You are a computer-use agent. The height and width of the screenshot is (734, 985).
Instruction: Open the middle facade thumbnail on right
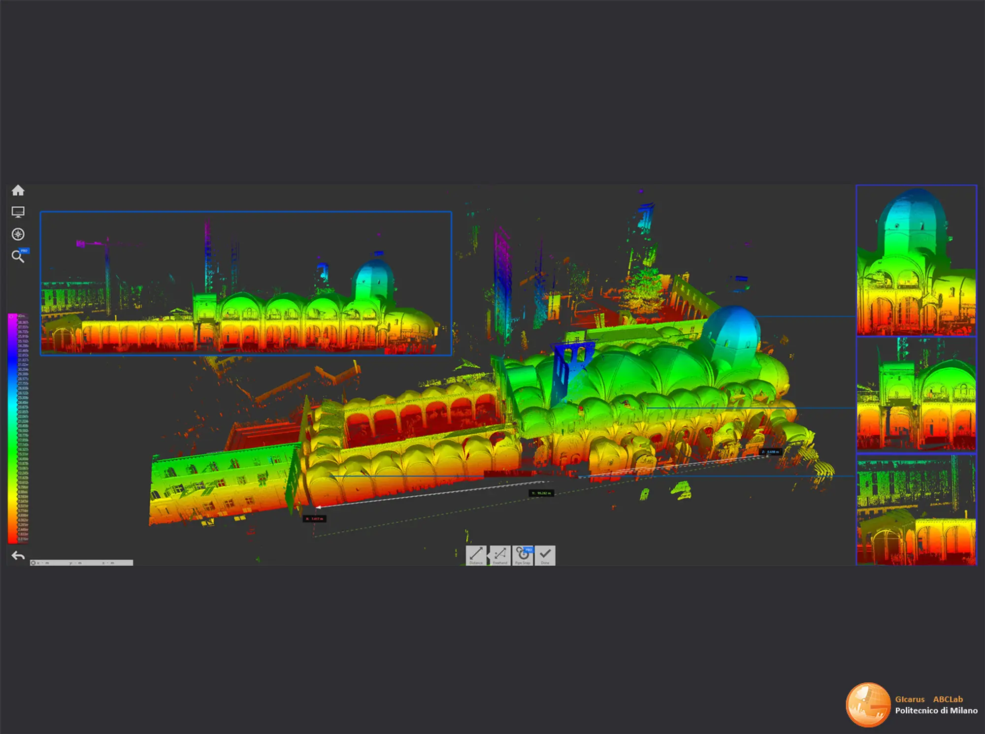click(x=916, y=394)
